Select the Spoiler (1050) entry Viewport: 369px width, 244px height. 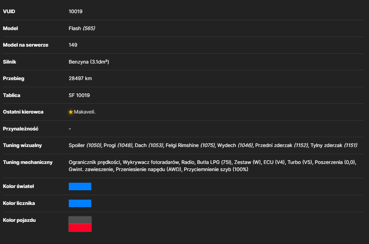click(85, 145)
